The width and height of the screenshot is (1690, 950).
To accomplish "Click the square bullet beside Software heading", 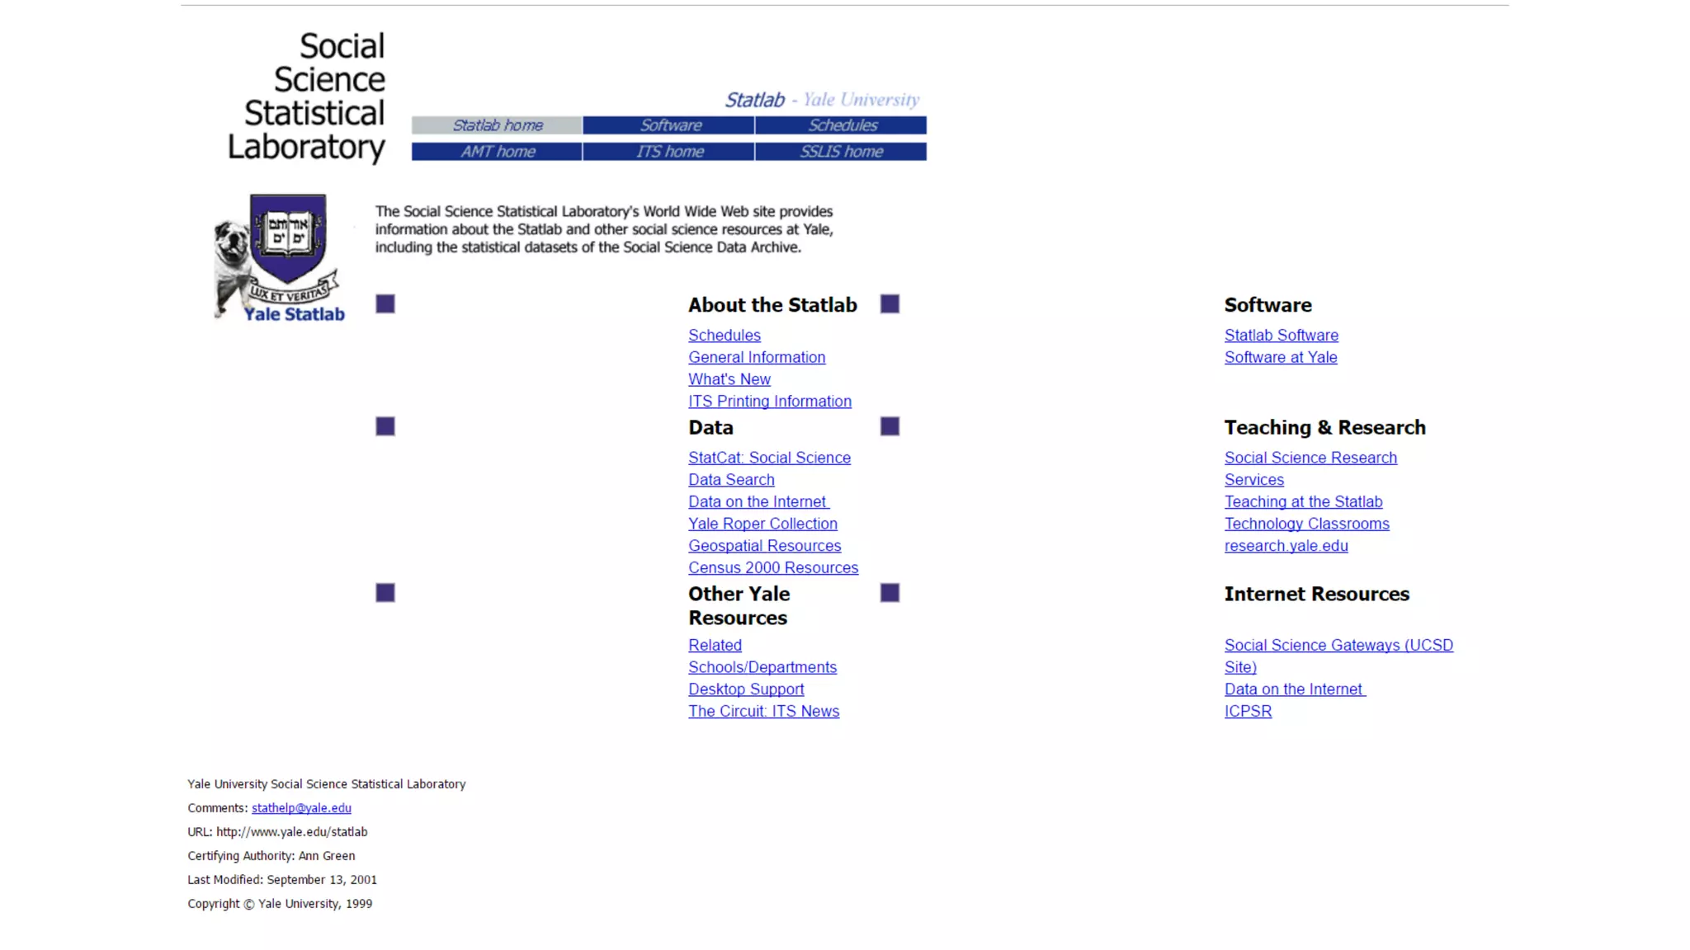I will pyautogui.click(x=890, y=304).
